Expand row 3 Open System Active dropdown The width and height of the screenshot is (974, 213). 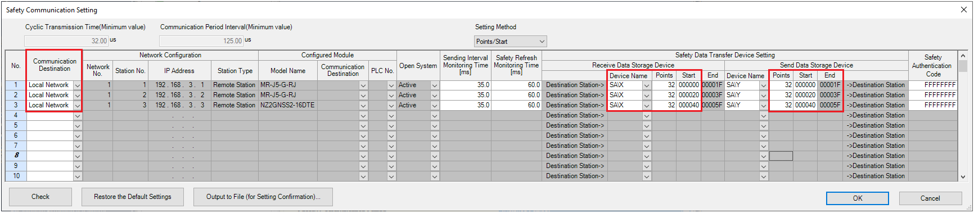point(434,106)
